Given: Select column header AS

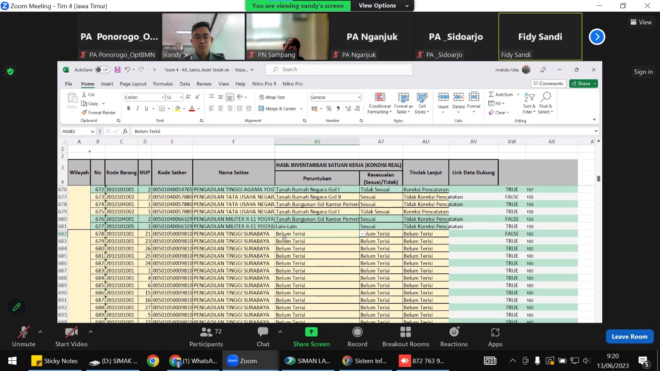Looking at the screenshot, I should click(x=317, y=141).
